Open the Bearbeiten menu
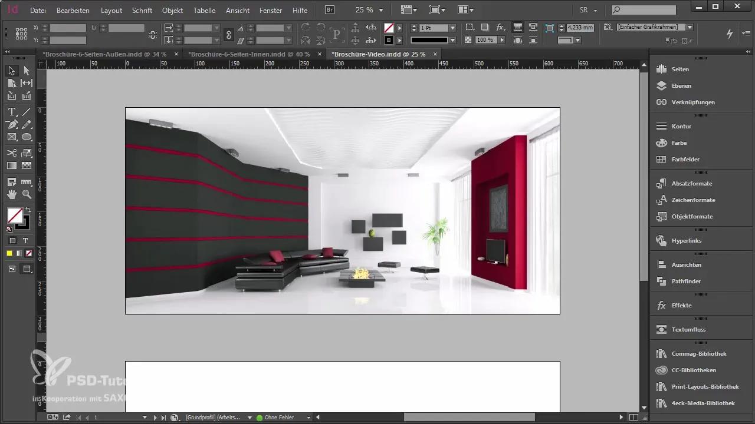Image resolution: width=755 pixels, height=424 pixels. [x=73, y=11]
